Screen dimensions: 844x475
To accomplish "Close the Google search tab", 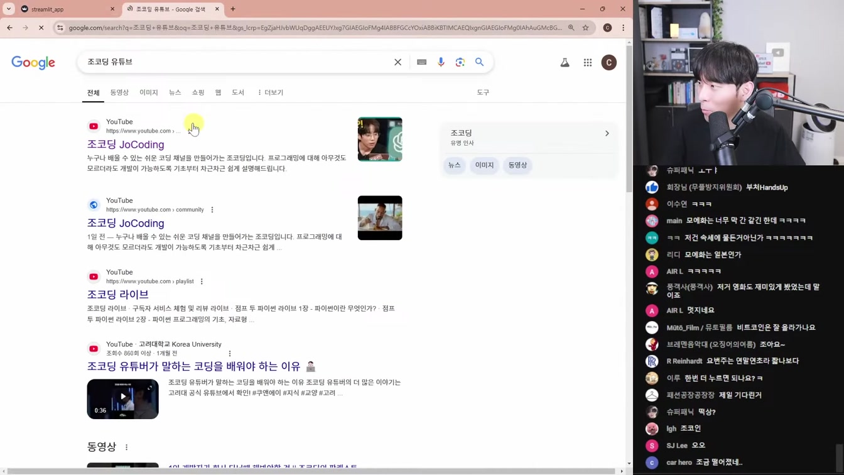I will (217, 9).
